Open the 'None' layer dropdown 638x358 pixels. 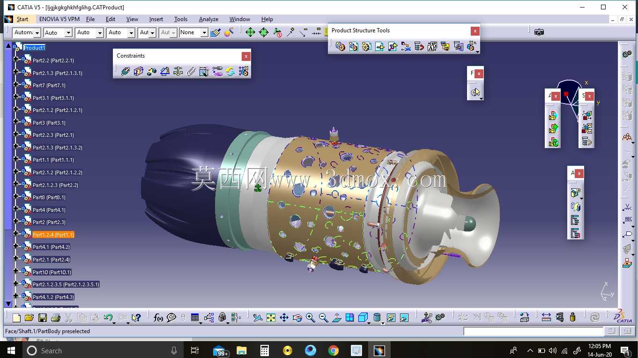(x=204, y=32)
